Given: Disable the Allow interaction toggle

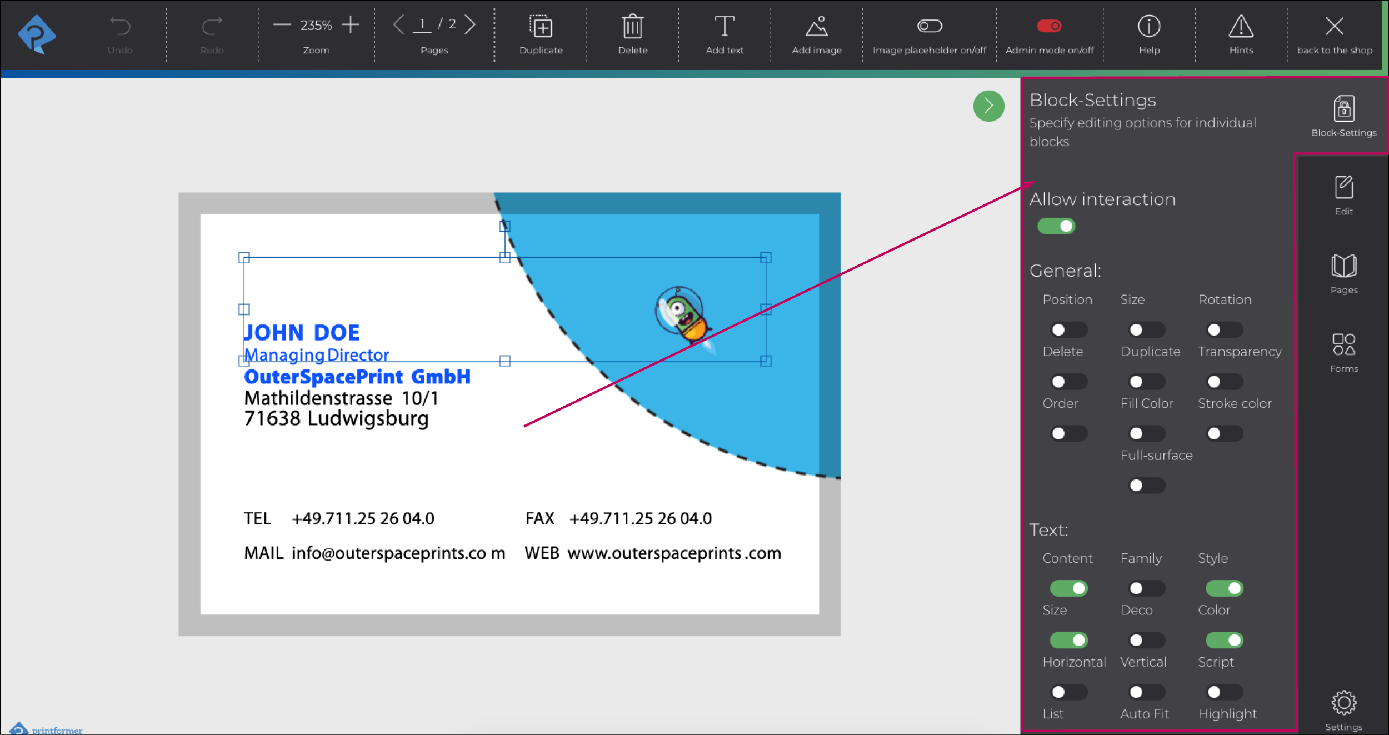Looking at the screenshot, I should point(1056,226).
